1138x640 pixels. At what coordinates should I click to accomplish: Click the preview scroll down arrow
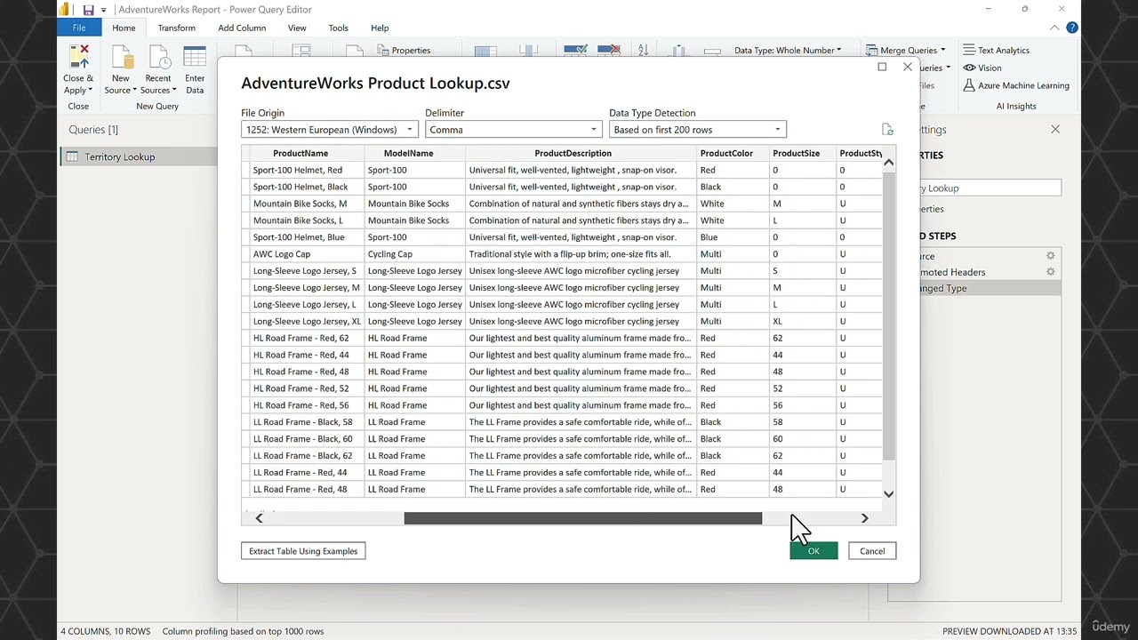pos(888,494)
